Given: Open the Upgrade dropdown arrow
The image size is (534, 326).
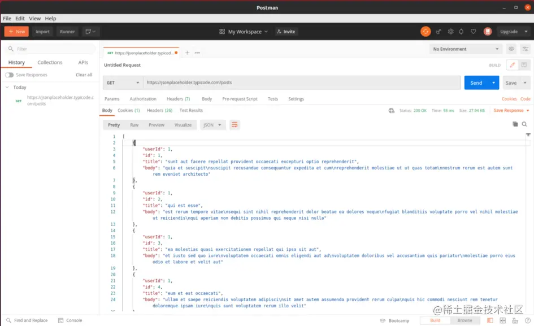Looking at the screenshot, I should coord(526,31).
